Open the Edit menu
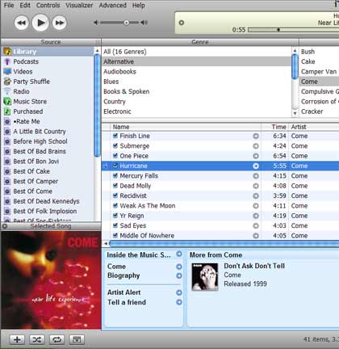Viewport: 339px width, 349px height. click(25, 5)
